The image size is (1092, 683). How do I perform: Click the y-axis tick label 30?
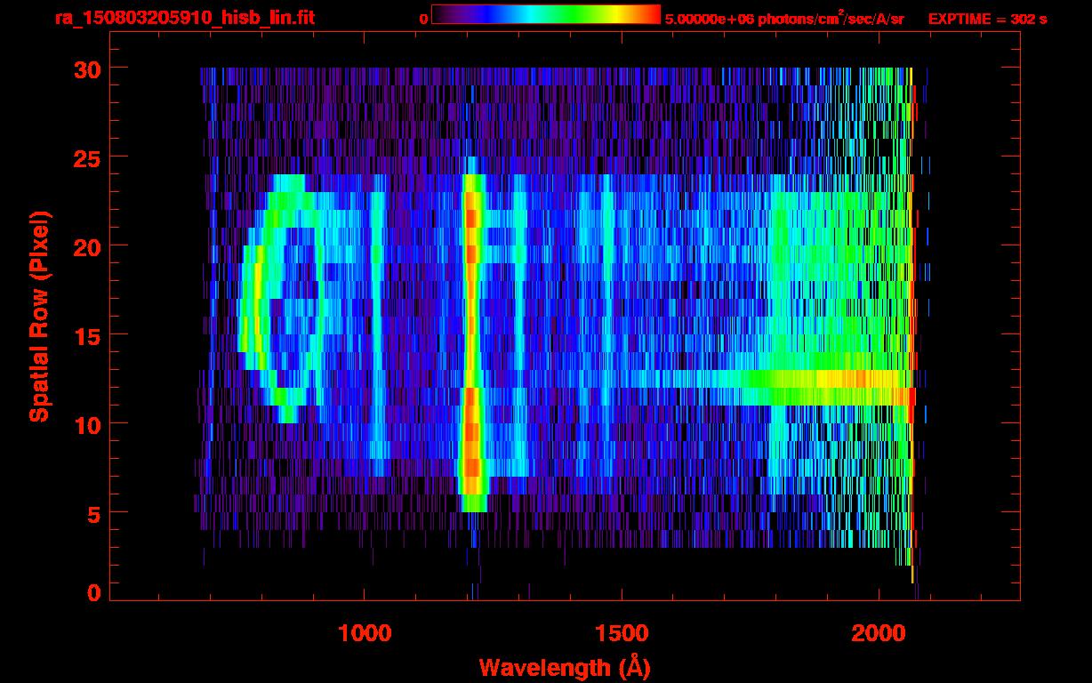click(x=87, y=68)
